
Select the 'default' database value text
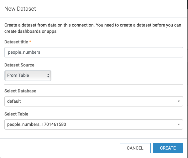coord(14,101)
